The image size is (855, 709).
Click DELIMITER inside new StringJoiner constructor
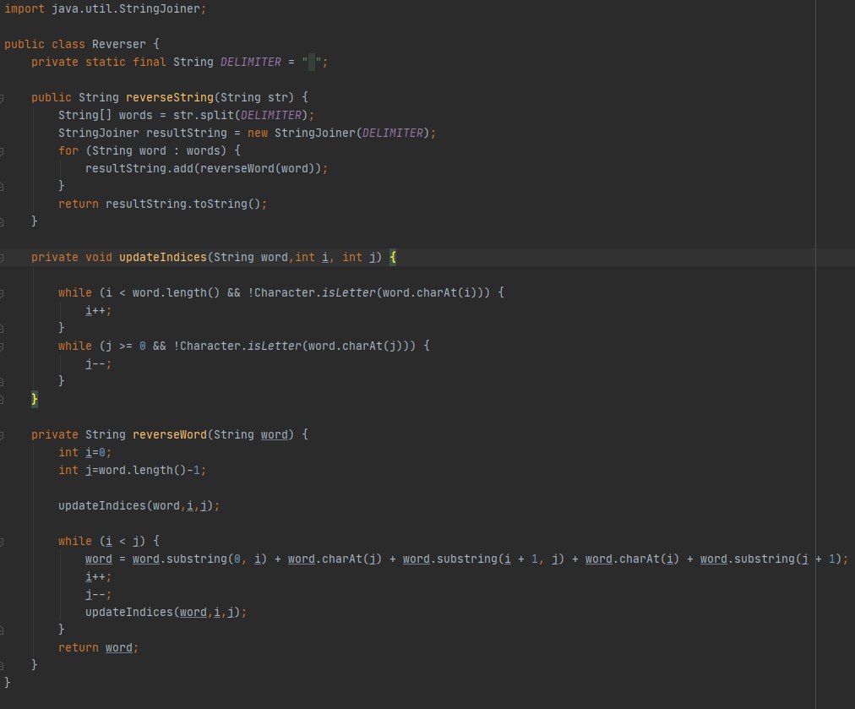point(393,133)
